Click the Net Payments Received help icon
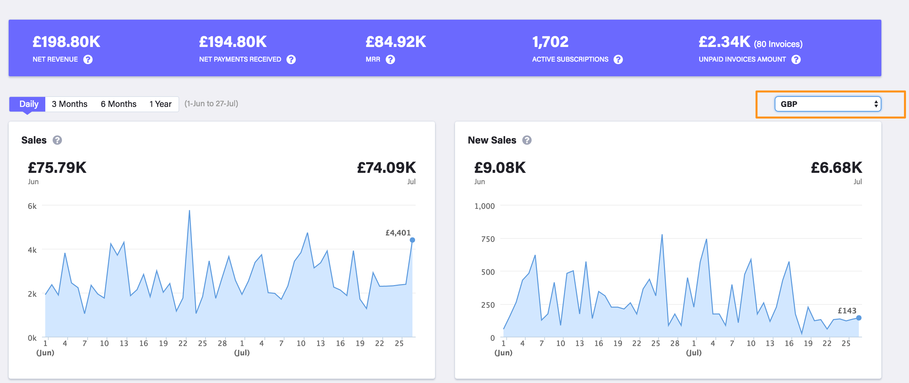Viewport: 909px width, 383px height. coord(291,60)
